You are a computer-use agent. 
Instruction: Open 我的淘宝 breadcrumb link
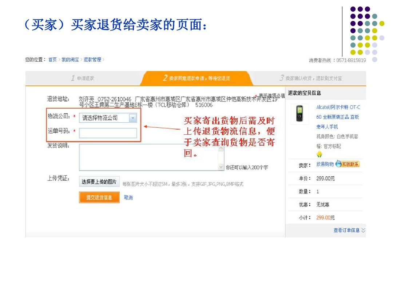tap(70, 60)
